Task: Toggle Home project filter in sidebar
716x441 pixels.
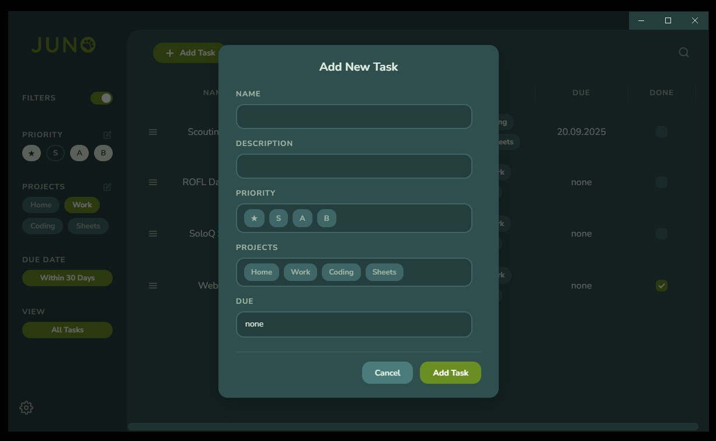Action: [41, 205]
